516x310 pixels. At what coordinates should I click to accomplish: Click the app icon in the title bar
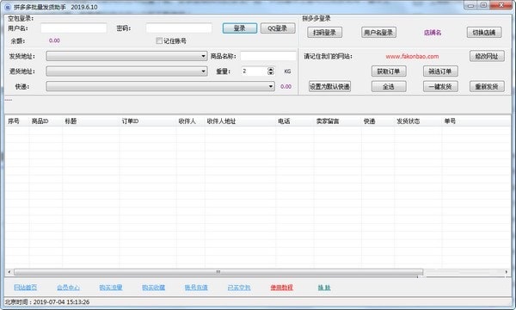(x=8, y=7)
